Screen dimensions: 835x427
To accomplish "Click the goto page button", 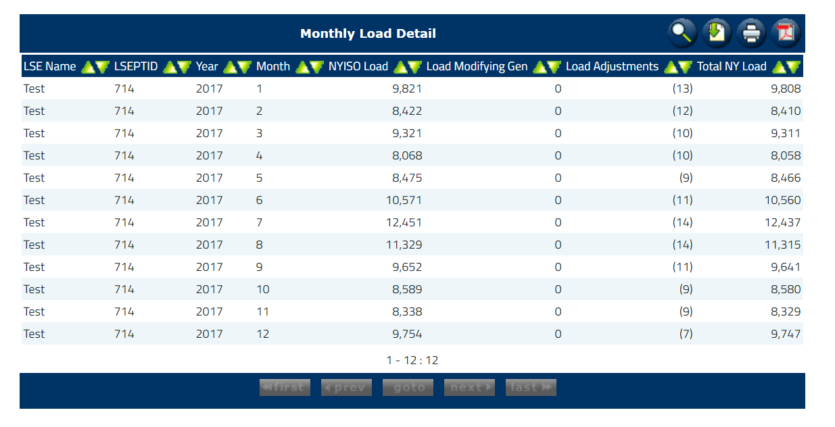I will pyautogui.click(x=408, y=387).
